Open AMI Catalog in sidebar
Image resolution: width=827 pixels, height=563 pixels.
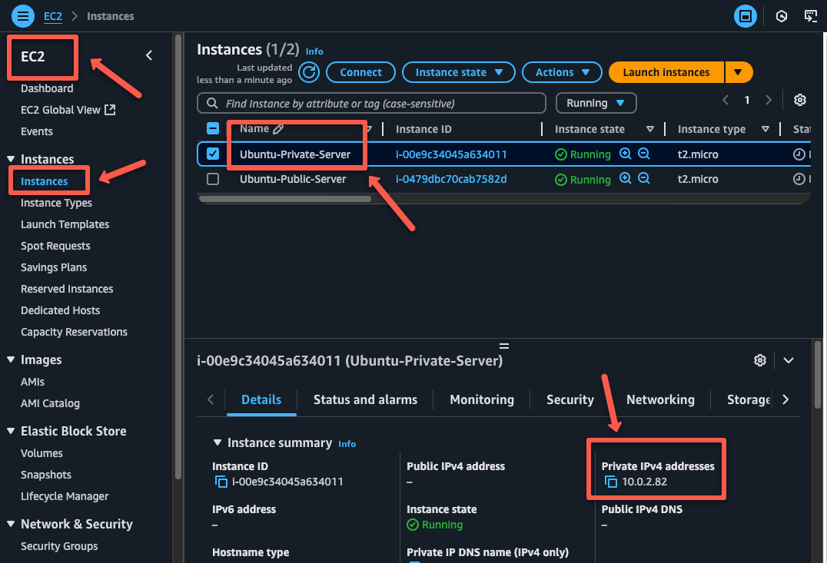50,403
